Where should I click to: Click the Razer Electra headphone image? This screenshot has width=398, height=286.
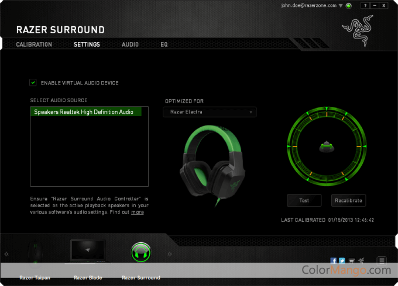(212, 166)
